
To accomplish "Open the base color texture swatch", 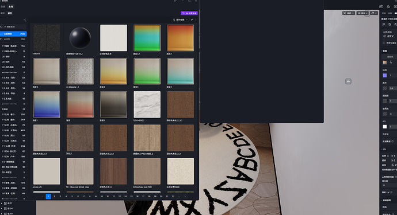I will tap(385, 62).
